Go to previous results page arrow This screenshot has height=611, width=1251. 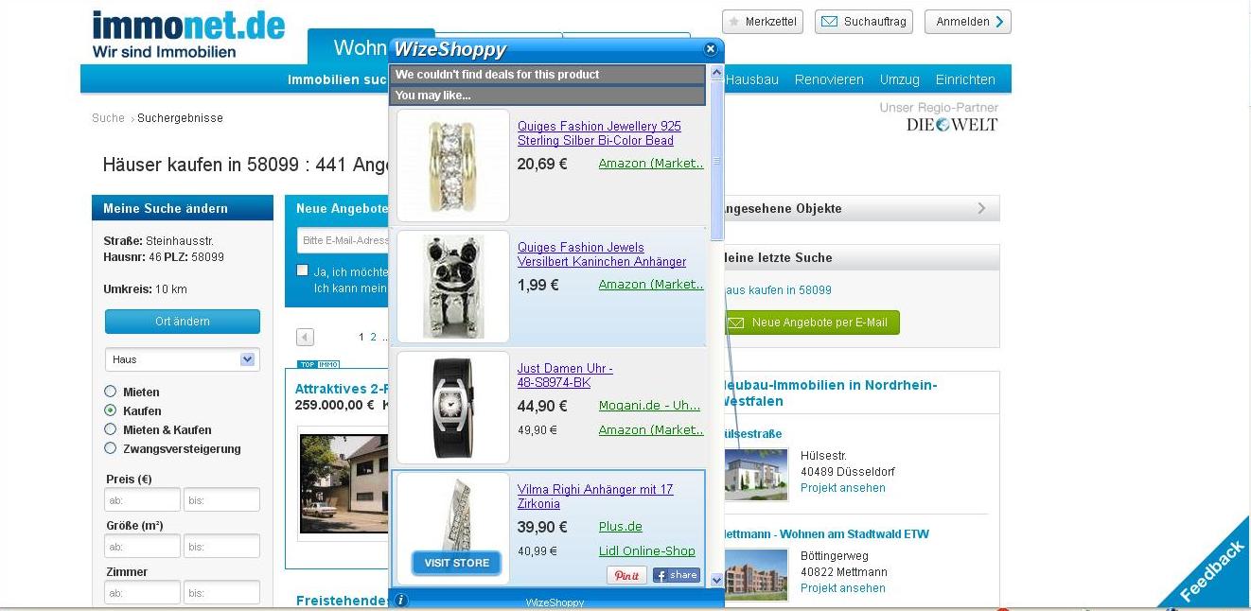coord(305,337)
